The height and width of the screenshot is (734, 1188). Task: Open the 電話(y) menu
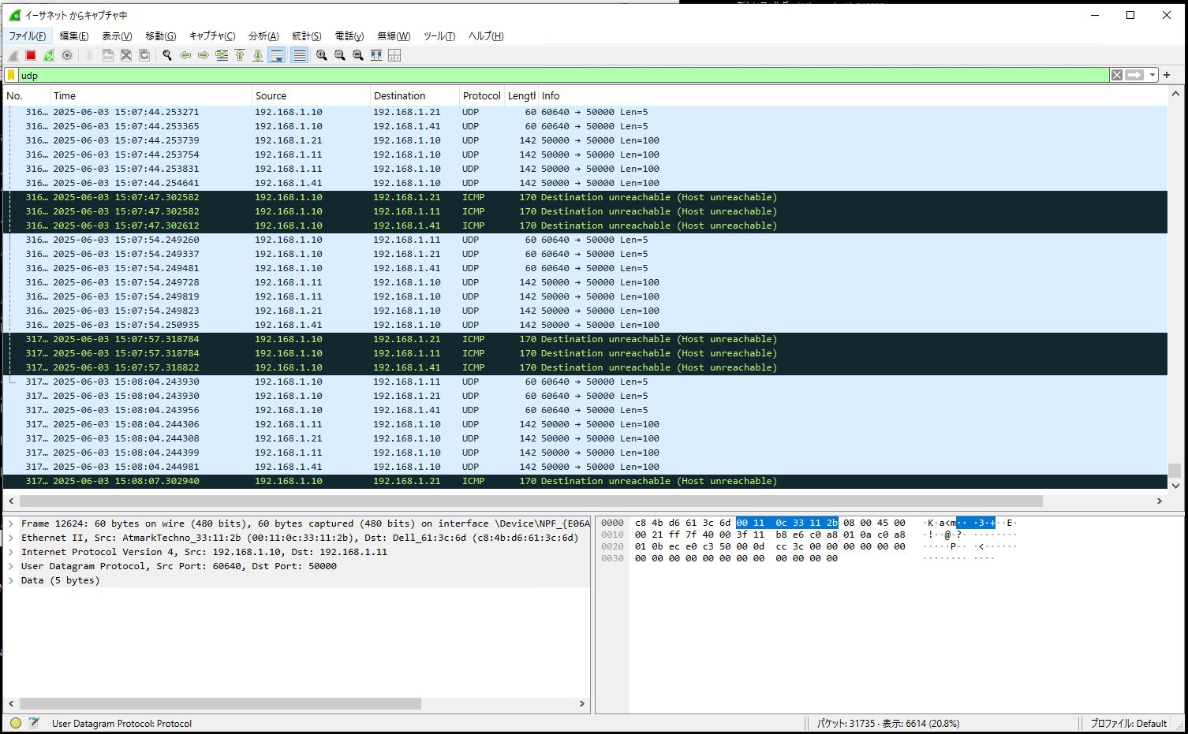pyautogui.click(x=349, y=36)
